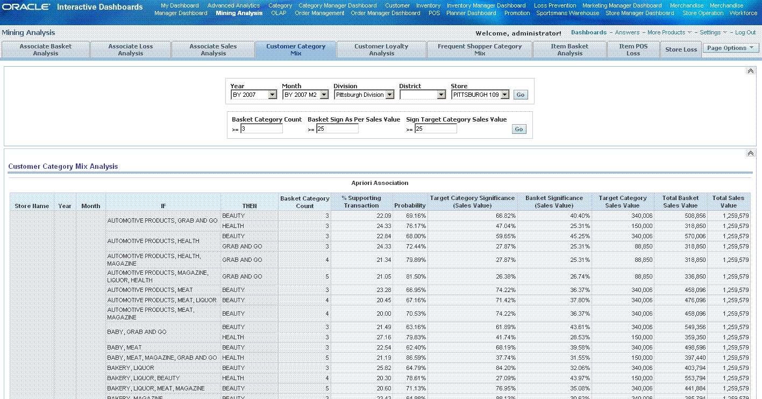Image resolution: width=762 pixels, height=399 pixels.
Task: Click Go beside Sign Target Category field
Action: click(x=519, y=129)
